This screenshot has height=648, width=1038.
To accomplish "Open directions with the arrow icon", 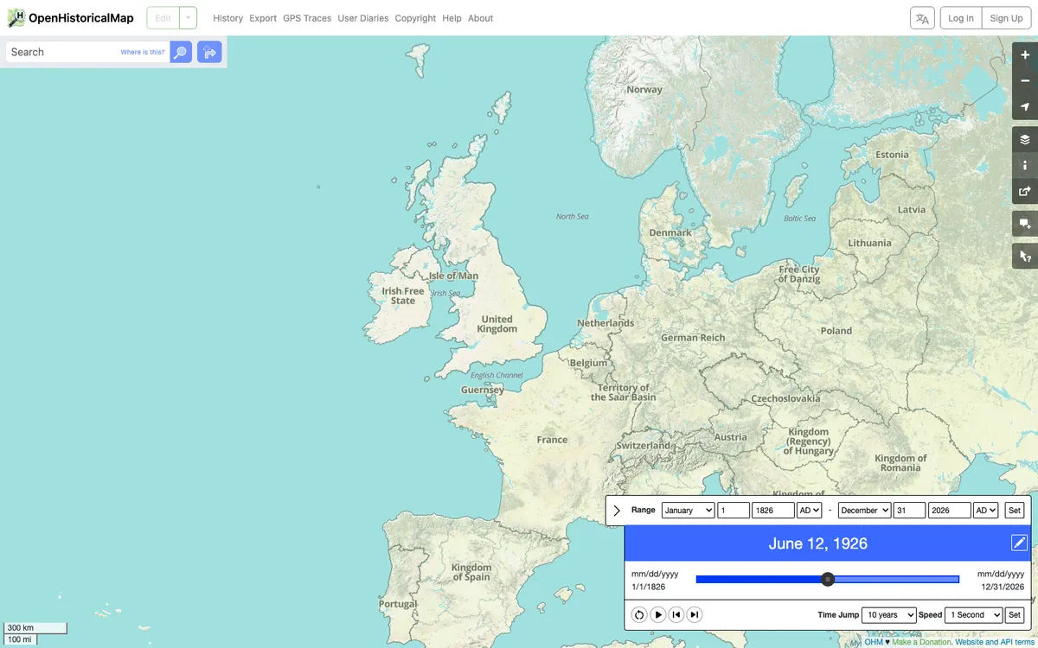I will coord(209,52).
